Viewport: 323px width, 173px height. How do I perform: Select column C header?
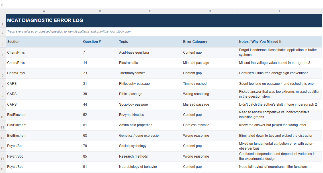150,11
